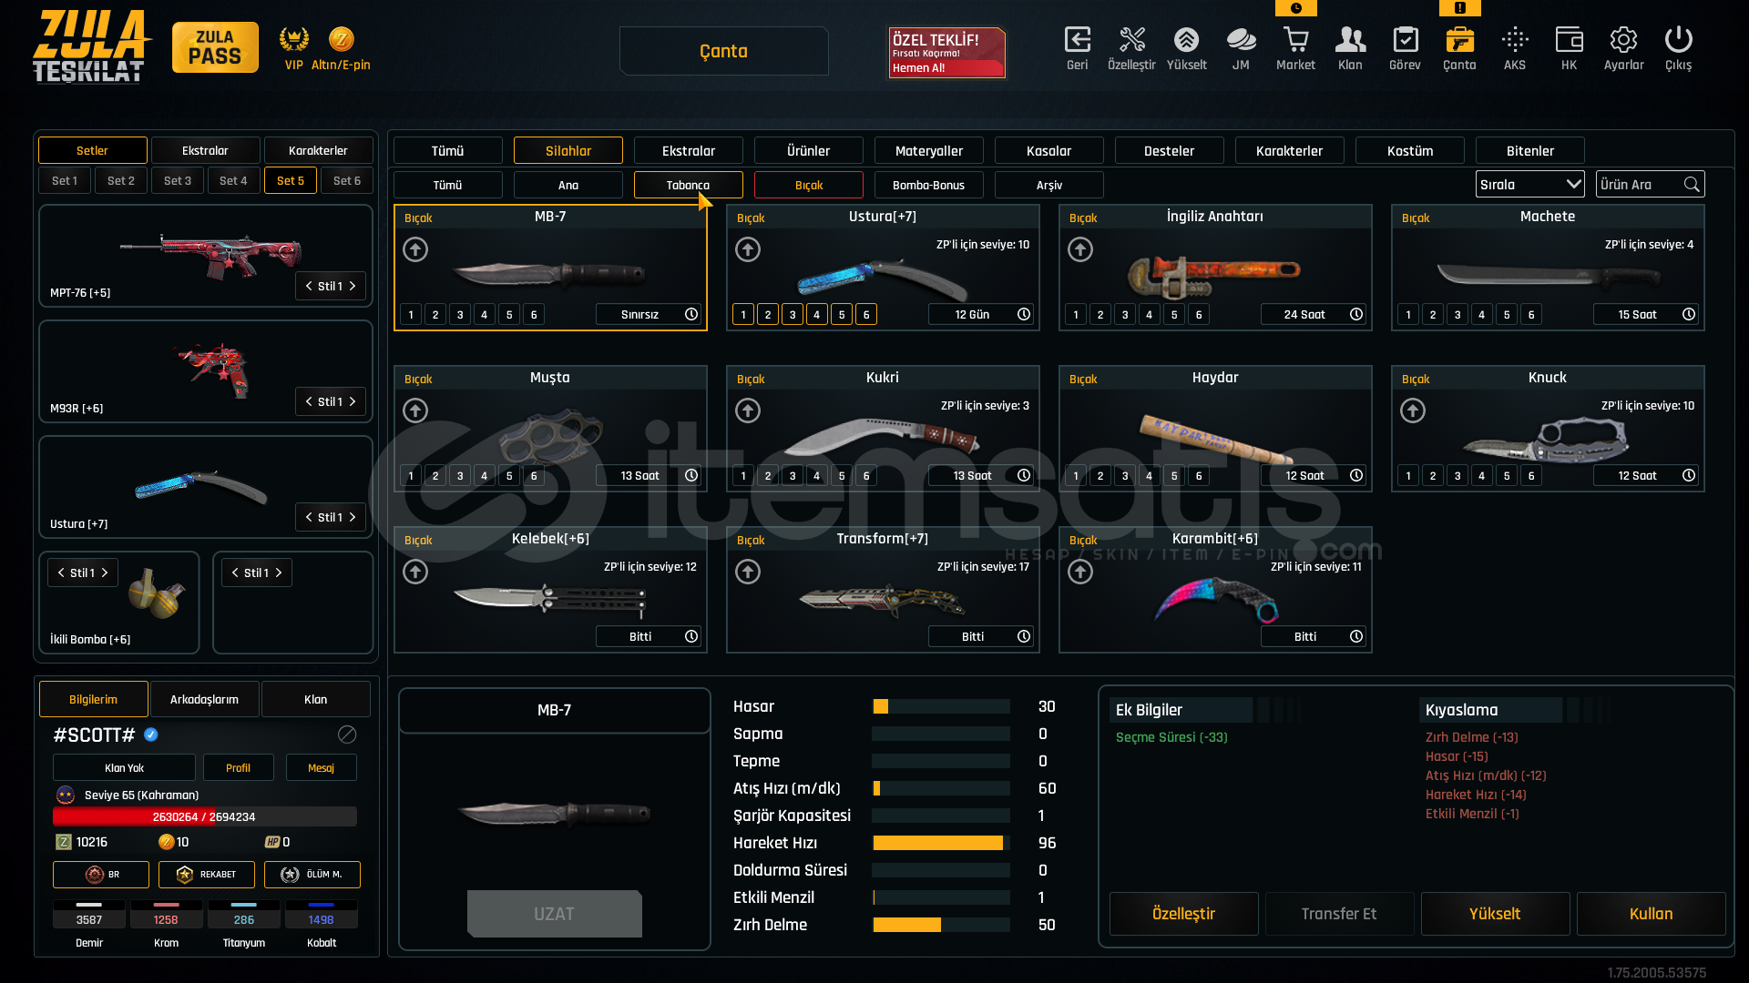1749x983 pixels.
Task: Open the AKS icon
Action: [1515, 40]
